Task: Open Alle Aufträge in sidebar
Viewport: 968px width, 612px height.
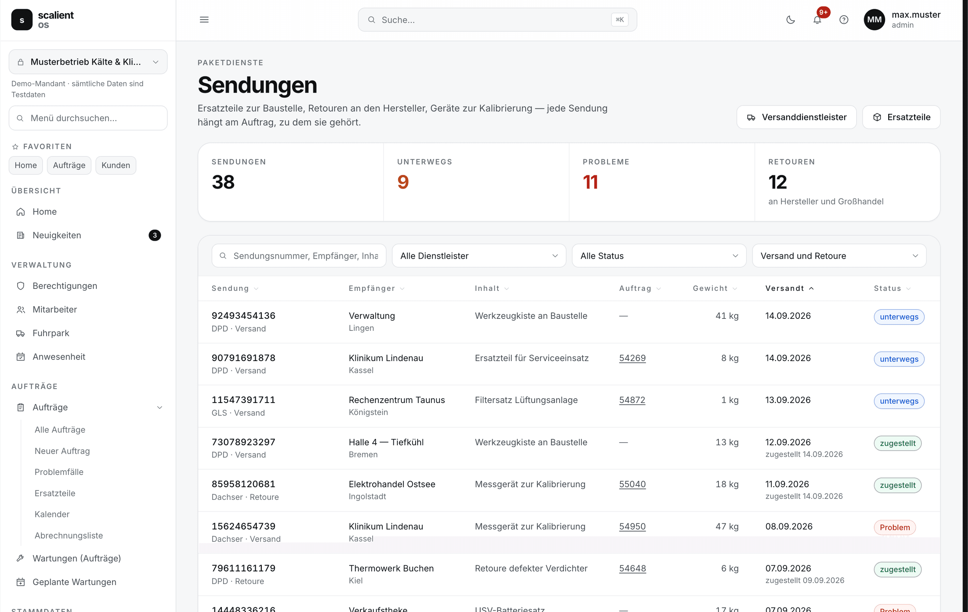Action: (60, 430)
